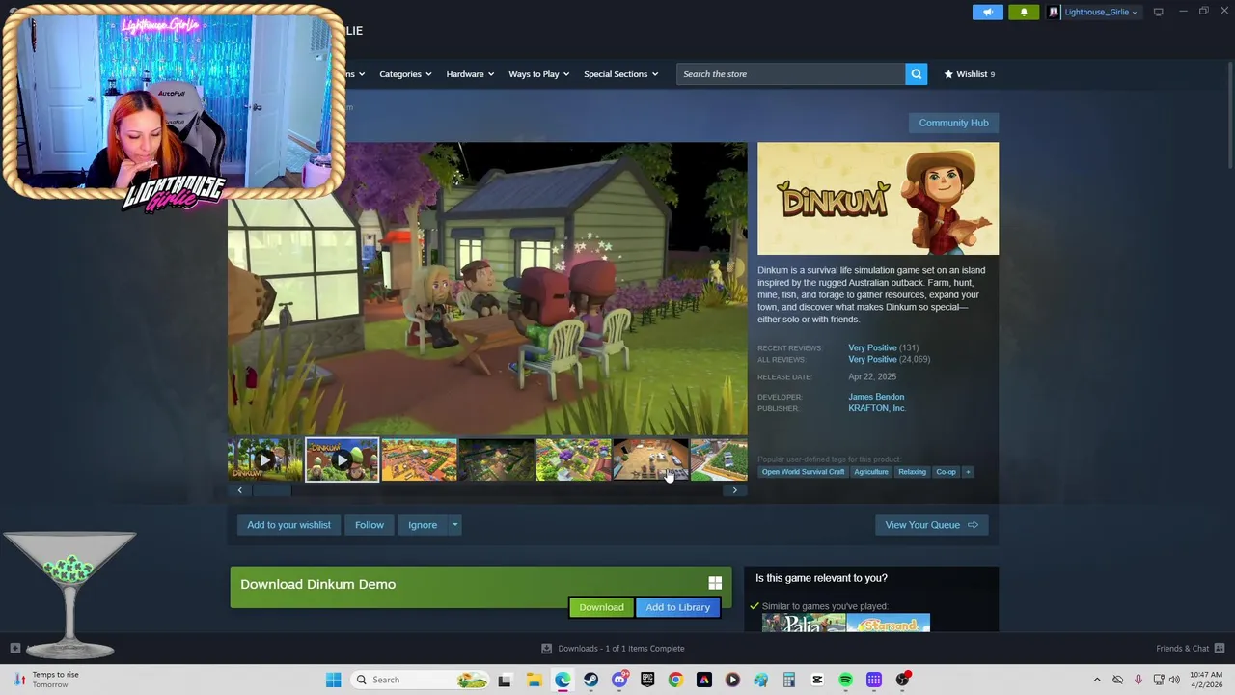
Task: Expand the Hardware menu
Action: pyautogui.click(x=470, y=74)
